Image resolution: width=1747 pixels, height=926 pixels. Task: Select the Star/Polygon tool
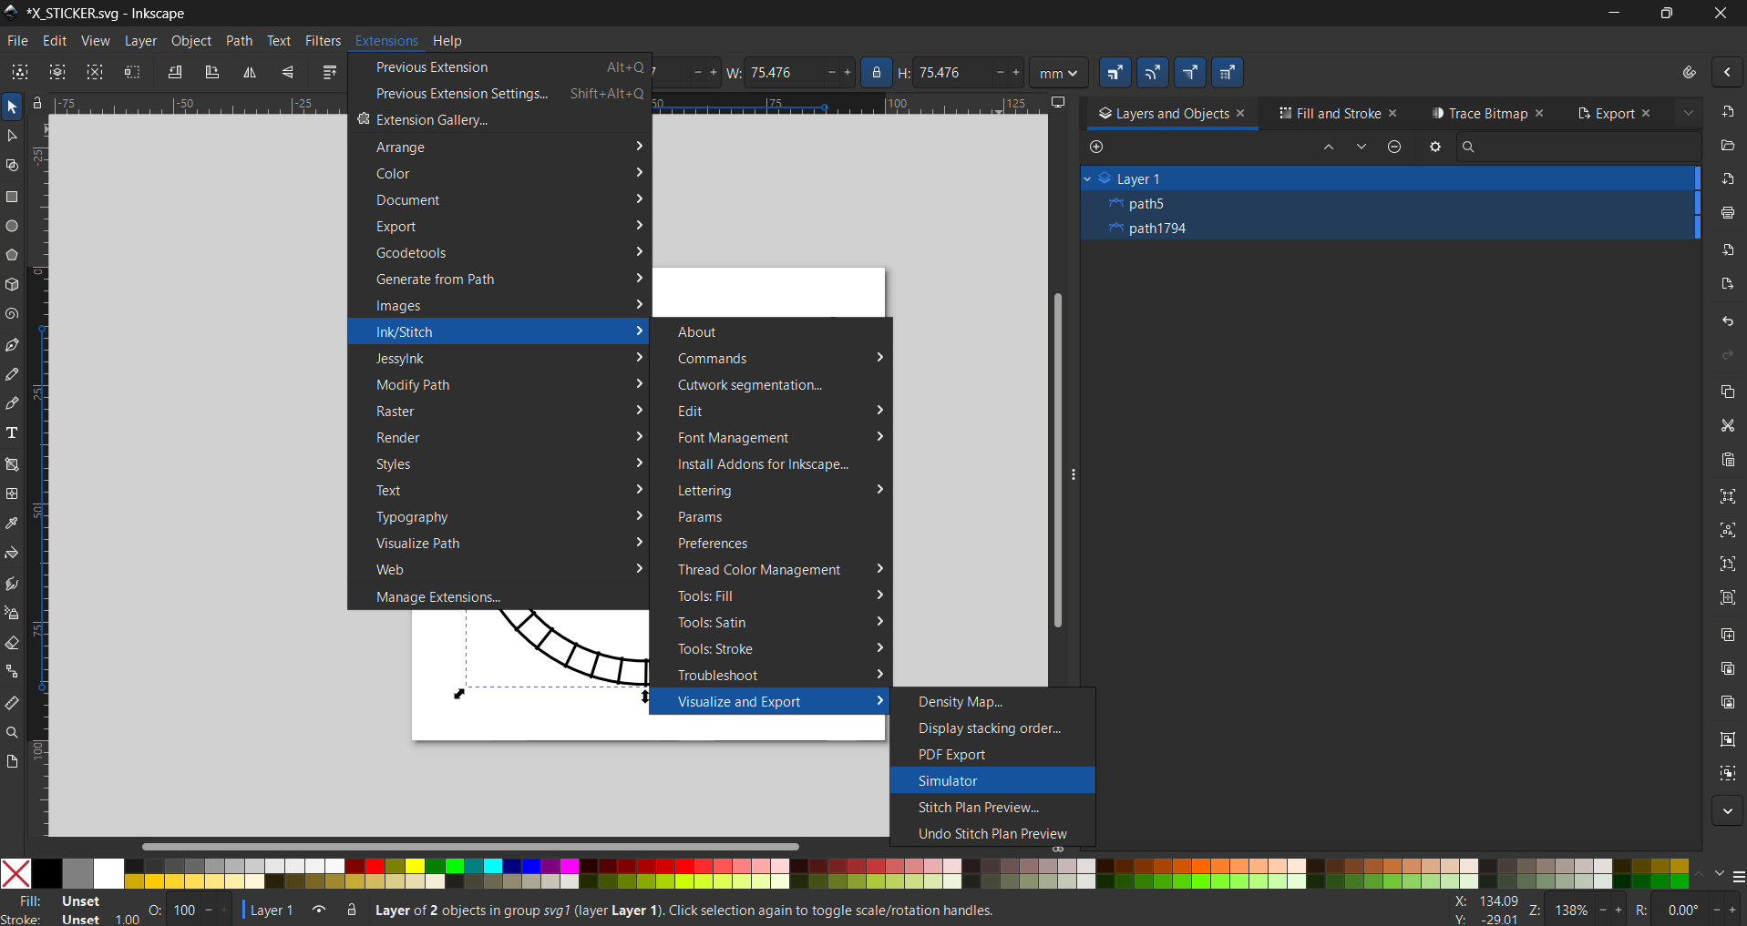click(x=12, y=255)
